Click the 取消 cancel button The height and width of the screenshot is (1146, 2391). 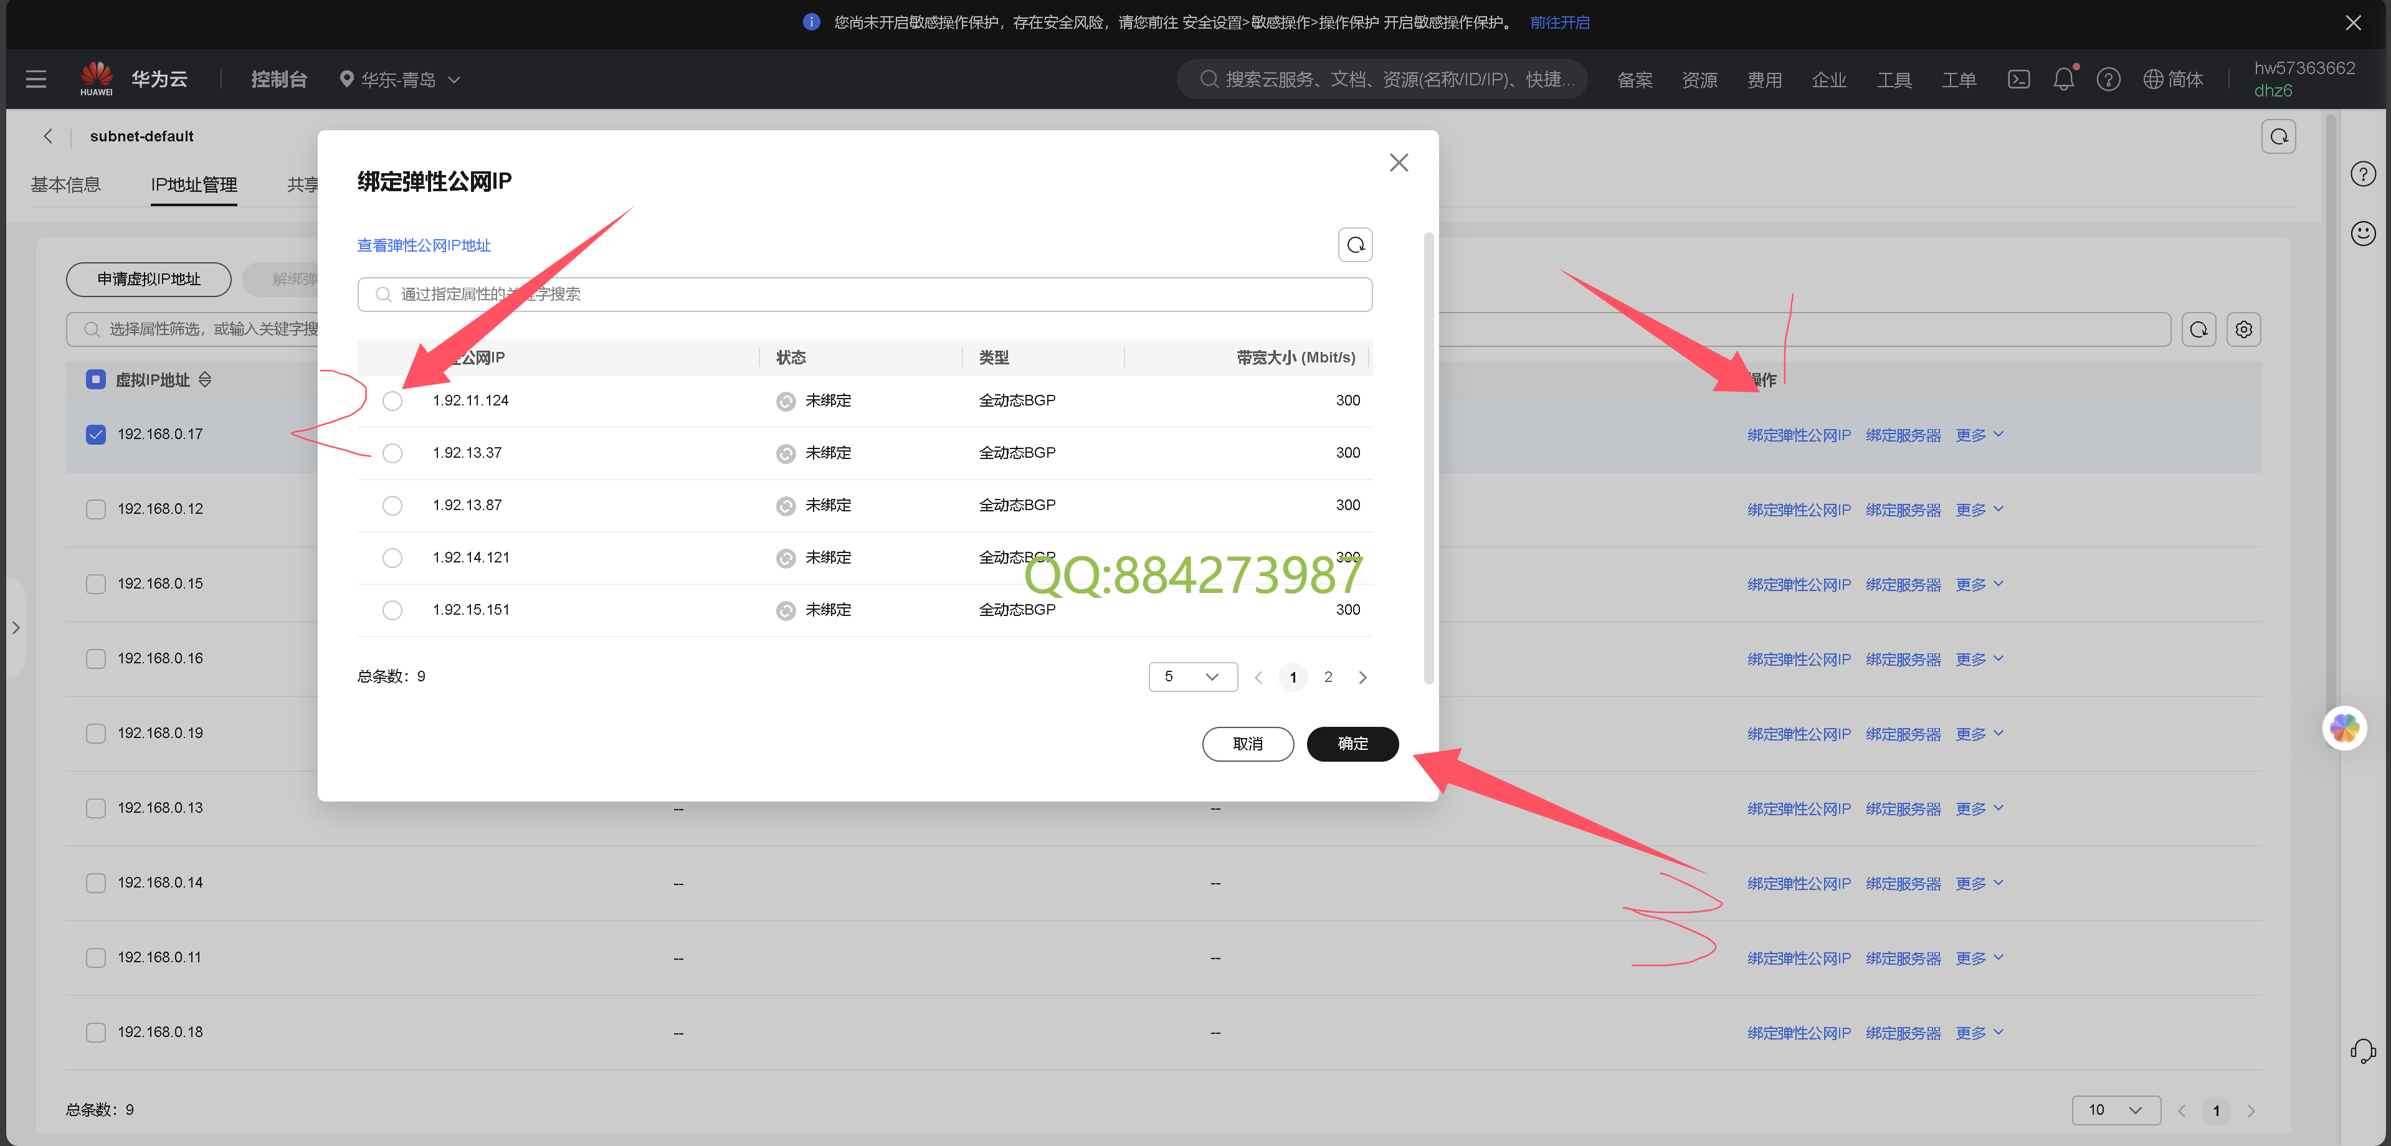(1247, 744)
